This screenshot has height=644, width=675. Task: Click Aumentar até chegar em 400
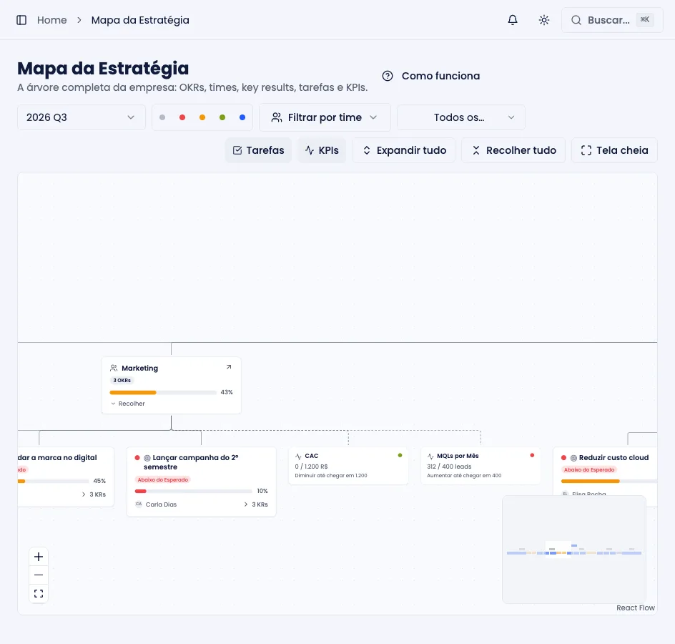[464, 476]
